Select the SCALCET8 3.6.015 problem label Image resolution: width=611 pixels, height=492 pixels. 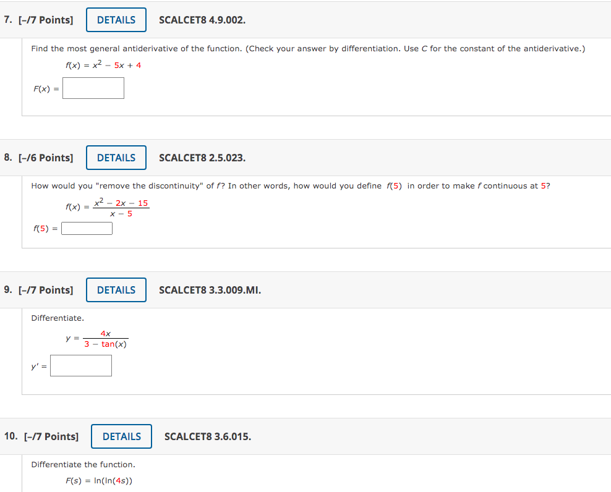click(x=208, y=436)
